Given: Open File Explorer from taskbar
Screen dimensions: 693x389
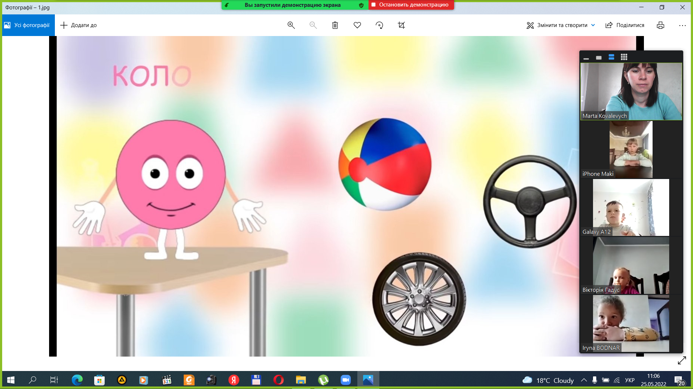Looking at the screenshot, I should (301, 380).
